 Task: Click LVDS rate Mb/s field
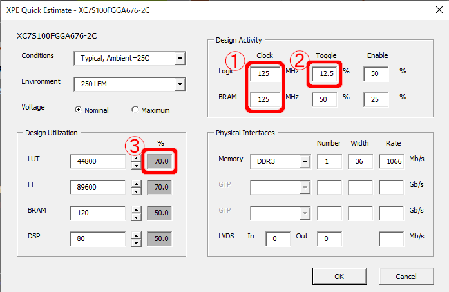[x=392, y=239]
